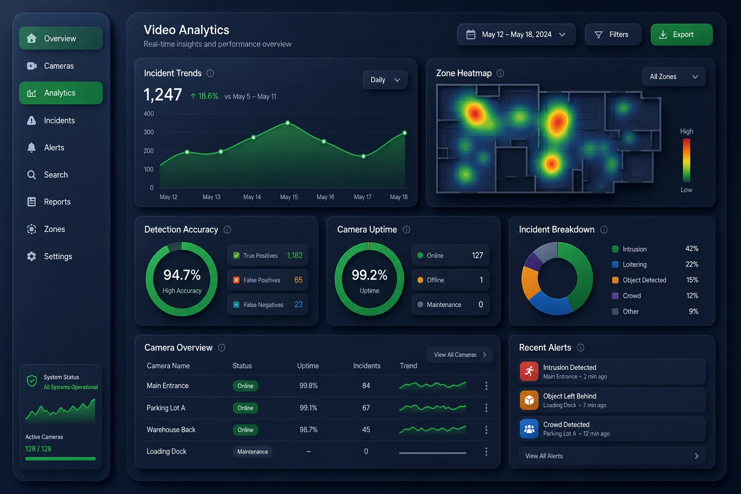This screenshot has height=494, width=741.
Task: Click info icon next to Camera Uptime
Action: click(406, 230)
